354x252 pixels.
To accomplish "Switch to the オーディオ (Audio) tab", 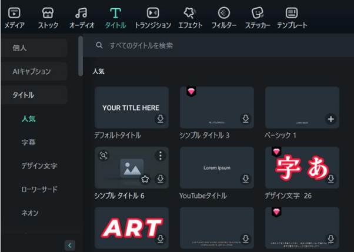I will (82, 18).
